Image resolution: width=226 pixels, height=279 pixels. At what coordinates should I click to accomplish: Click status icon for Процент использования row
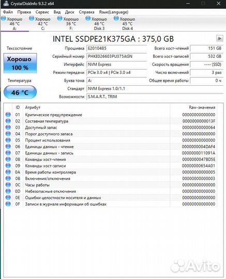[x=8, y=140]
